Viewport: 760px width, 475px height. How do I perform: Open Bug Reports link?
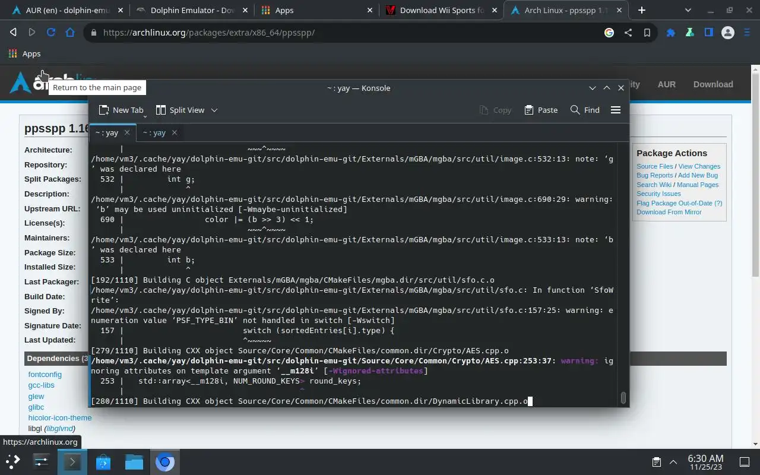[x=655, y=175]
